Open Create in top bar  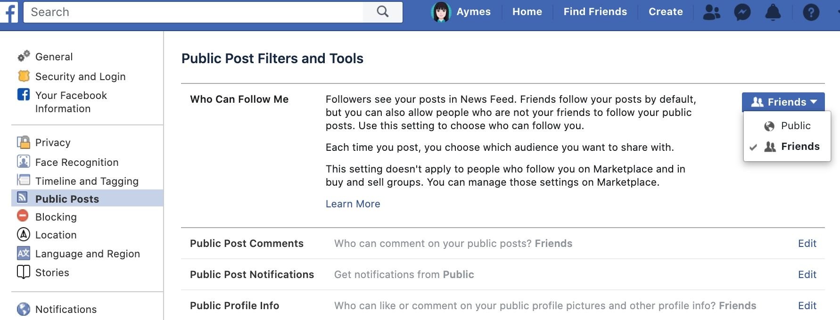[665, 12]
